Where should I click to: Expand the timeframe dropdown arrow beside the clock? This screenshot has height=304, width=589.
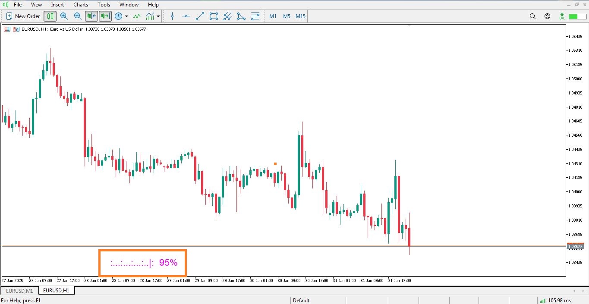(126, 16)
